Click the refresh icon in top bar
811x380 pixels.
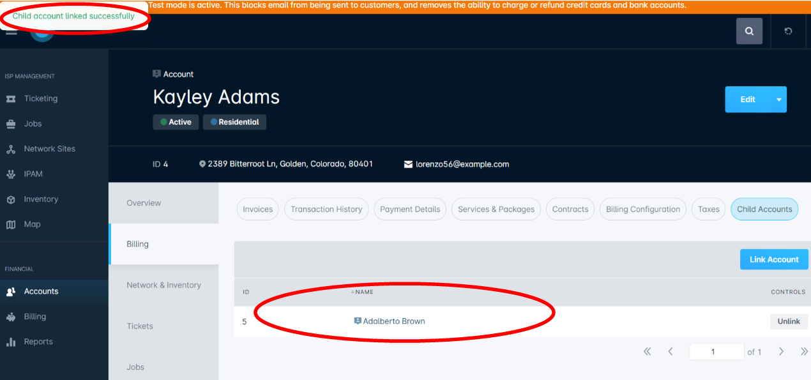(x=787, y=31)
